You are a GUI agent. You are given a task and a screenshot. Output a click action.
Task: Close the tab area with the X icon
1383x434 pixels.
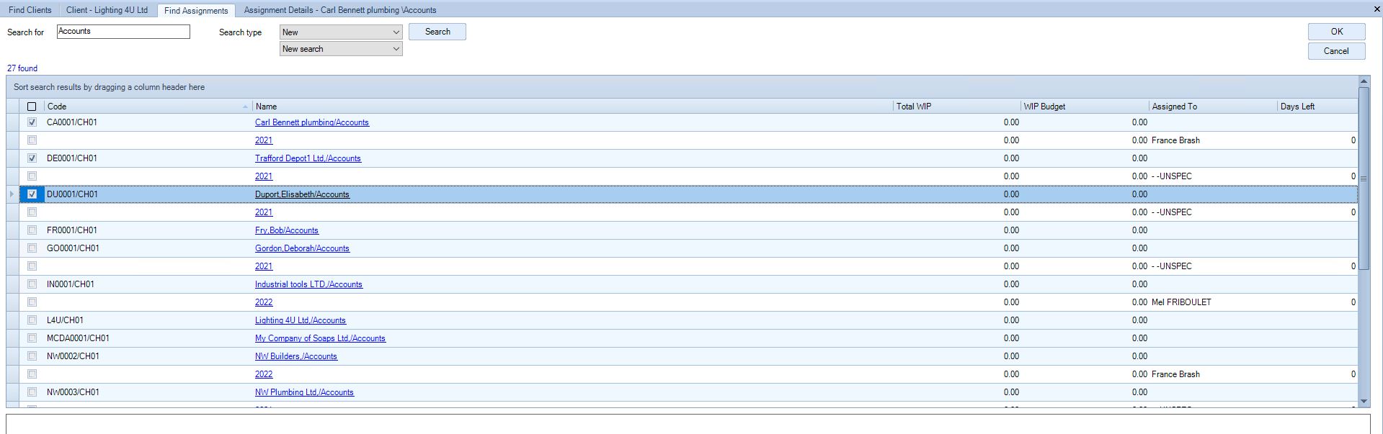[1376, 9]
